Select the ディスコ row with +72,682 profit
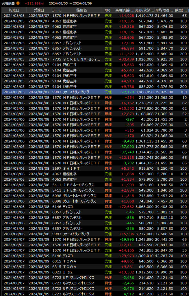 click(x=94, y=207)
